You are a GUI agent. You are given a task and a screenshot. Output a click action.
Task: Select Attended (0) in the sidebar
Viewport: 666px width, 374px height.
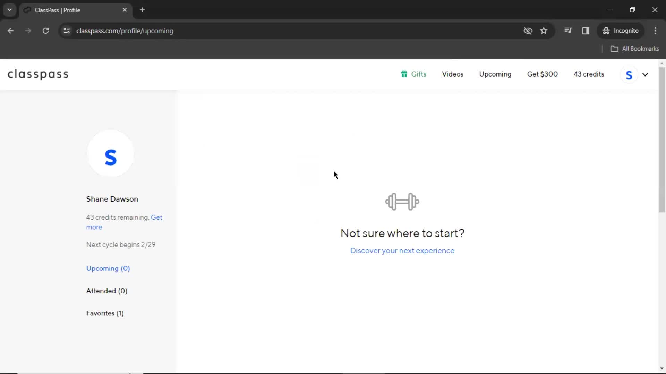[x=107, y=291]
